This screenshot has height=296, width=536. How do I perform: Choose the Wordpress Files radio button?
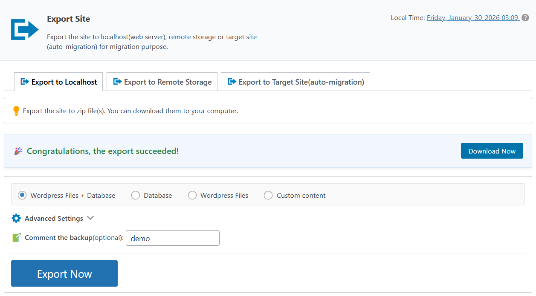192,195
